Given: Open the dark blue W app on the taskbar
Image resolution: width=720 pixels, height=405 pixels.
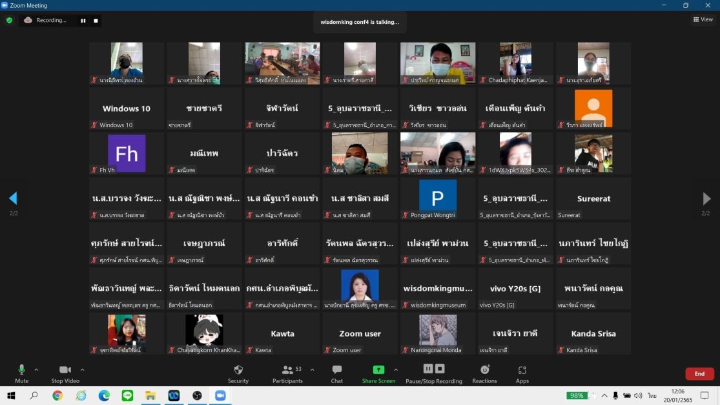Looking at the screenshot, I should [174, 395].
